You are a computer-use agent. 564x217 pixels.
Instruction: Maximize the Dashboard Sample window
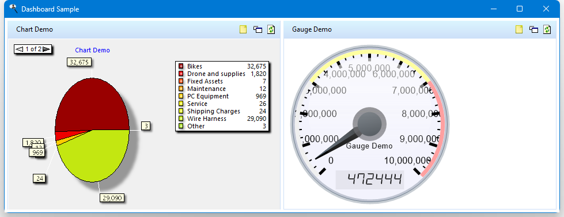click(520, 9)
